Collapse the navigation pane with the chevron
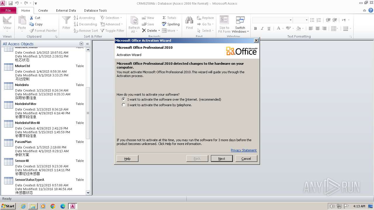Image resolution: width=374 pixels, height=210 pixels. (x=87, y=44)
